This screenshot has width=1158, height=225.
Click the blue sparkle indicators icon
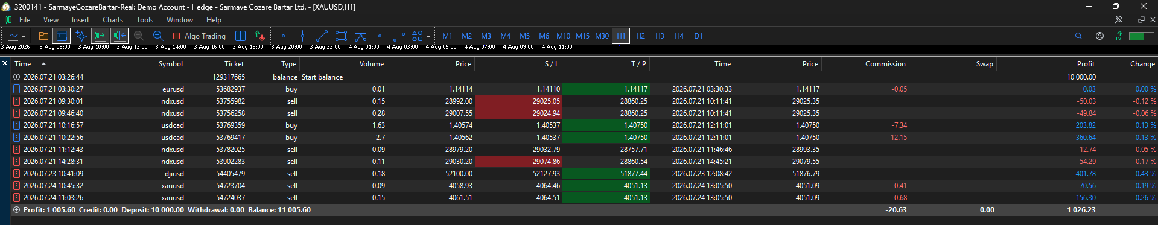[x=81, y=36]
